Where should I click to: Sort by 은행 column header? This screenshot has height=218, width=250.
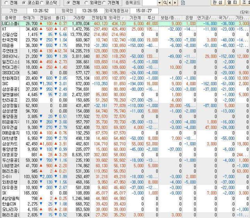pyautogui.click(x=189, y=18)
